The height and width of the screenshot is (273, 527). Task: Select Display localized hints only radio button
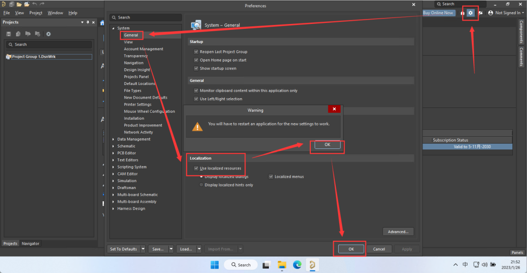point(201,185)
